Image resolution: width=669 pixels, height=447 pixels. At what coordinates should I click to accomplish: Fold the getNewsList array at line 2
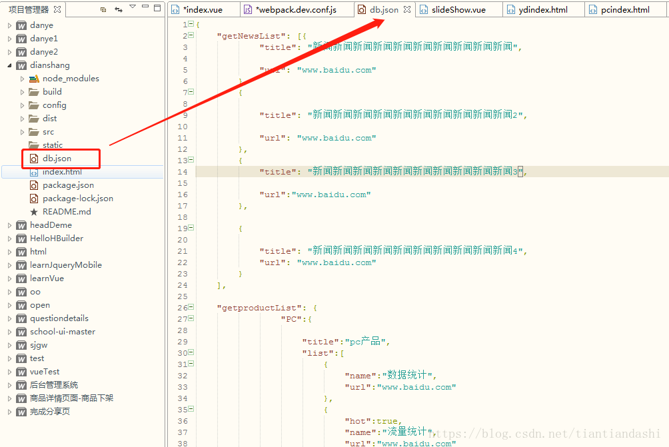[191, 35]
